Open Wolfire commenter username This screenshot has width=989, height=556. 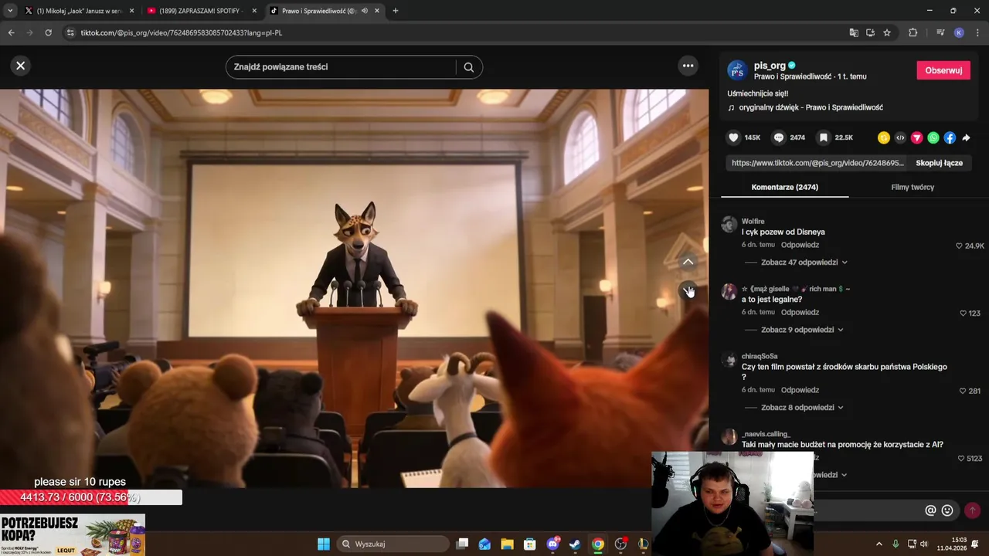click(753, 222)
